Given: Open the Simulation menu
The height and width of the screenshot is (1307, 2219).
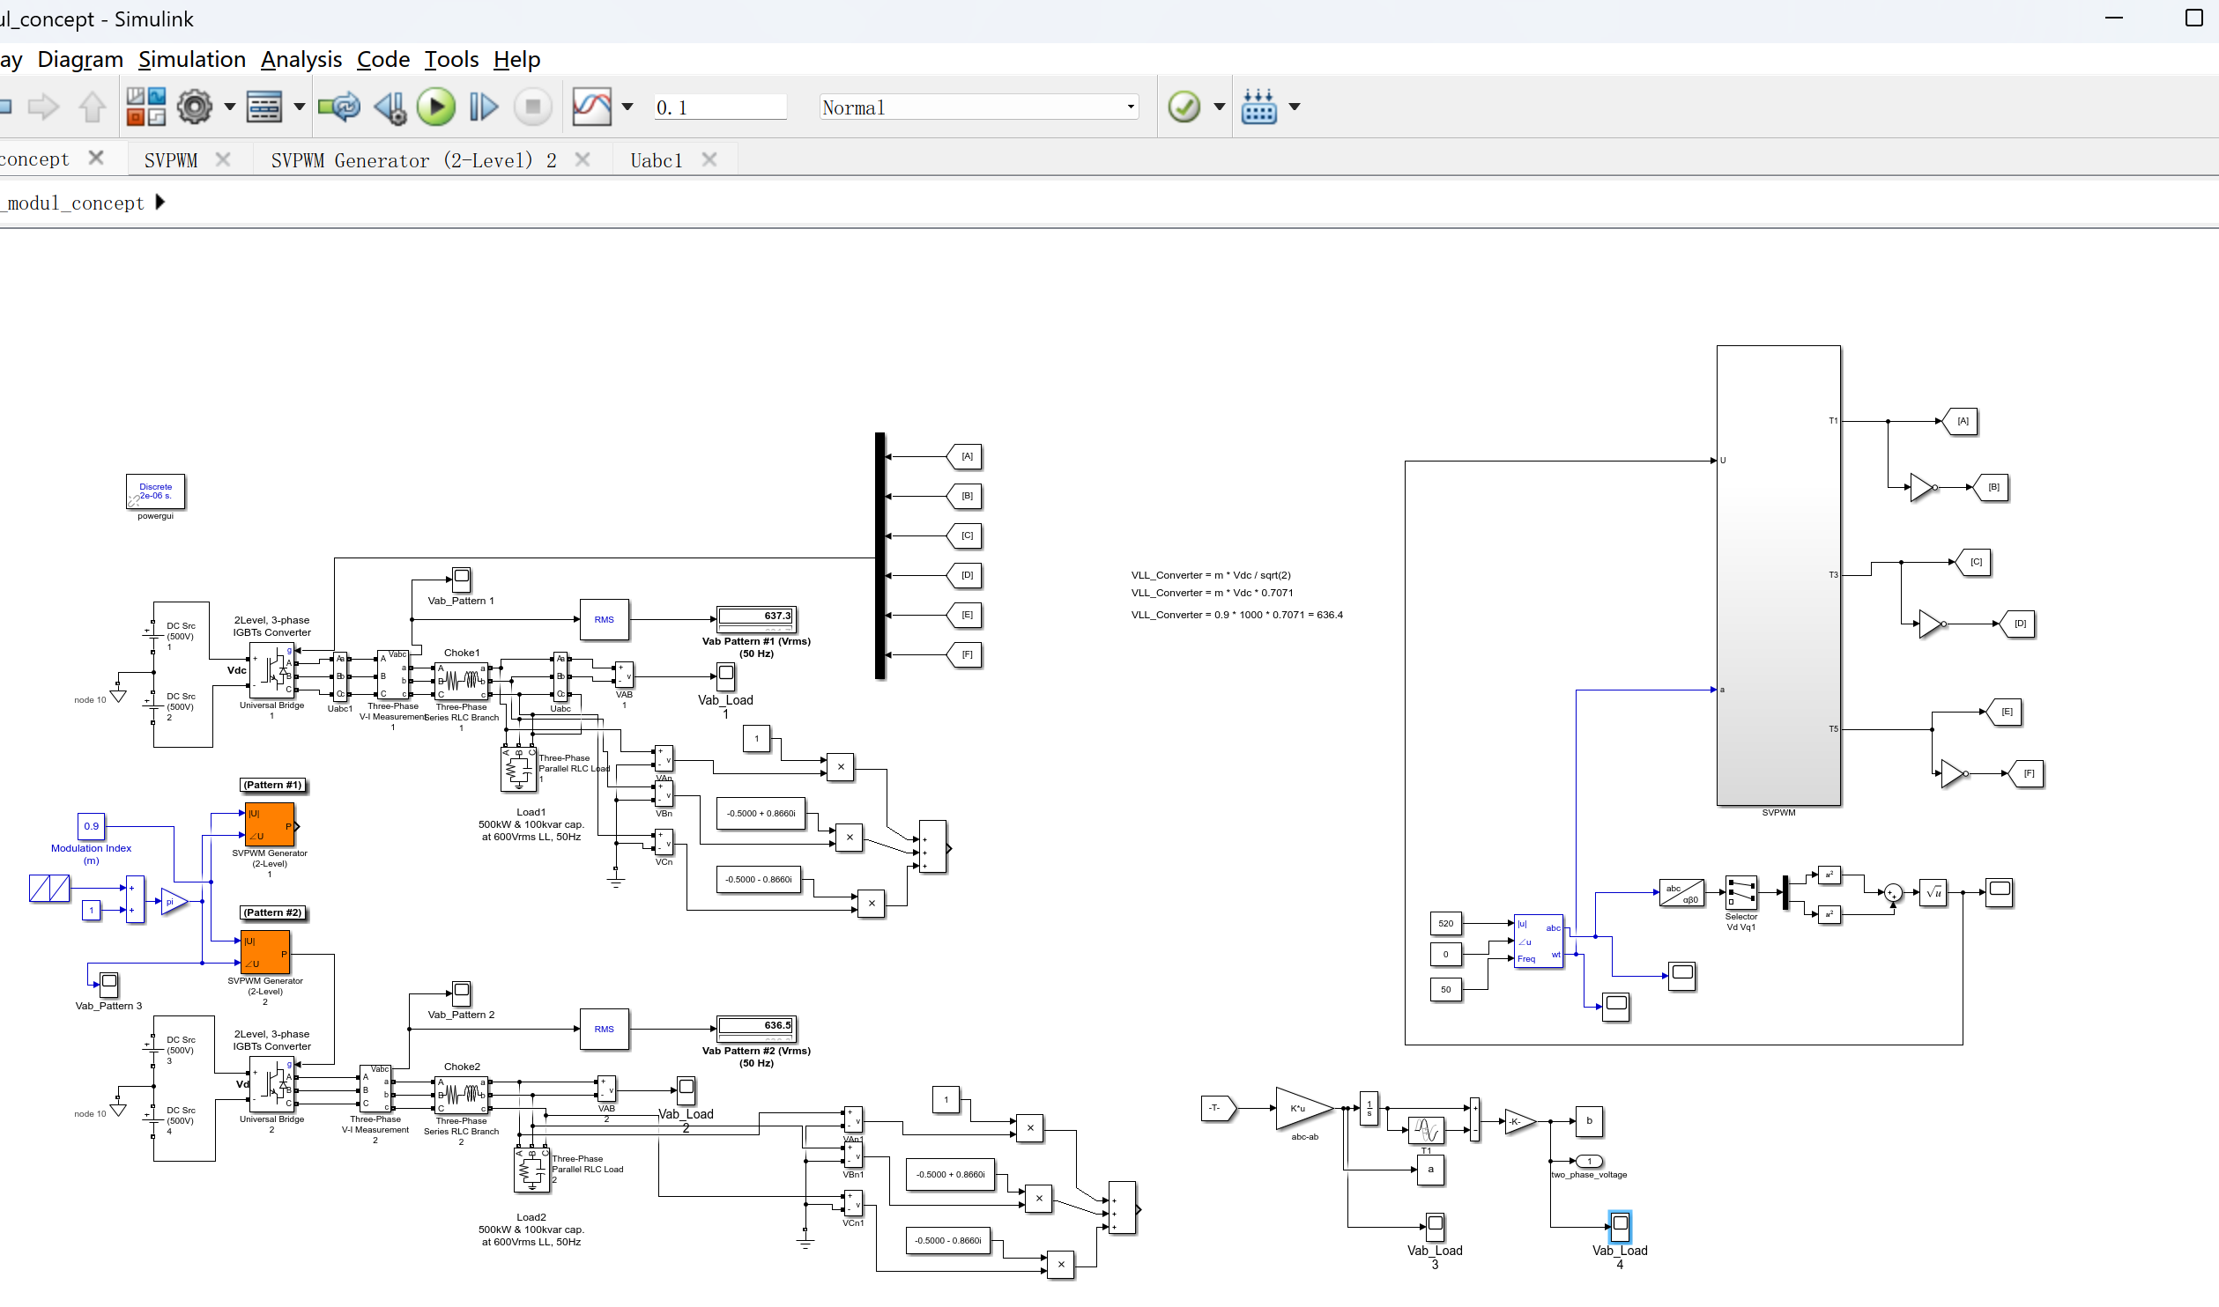Looking at the screenshot, I should coord(192,59).
